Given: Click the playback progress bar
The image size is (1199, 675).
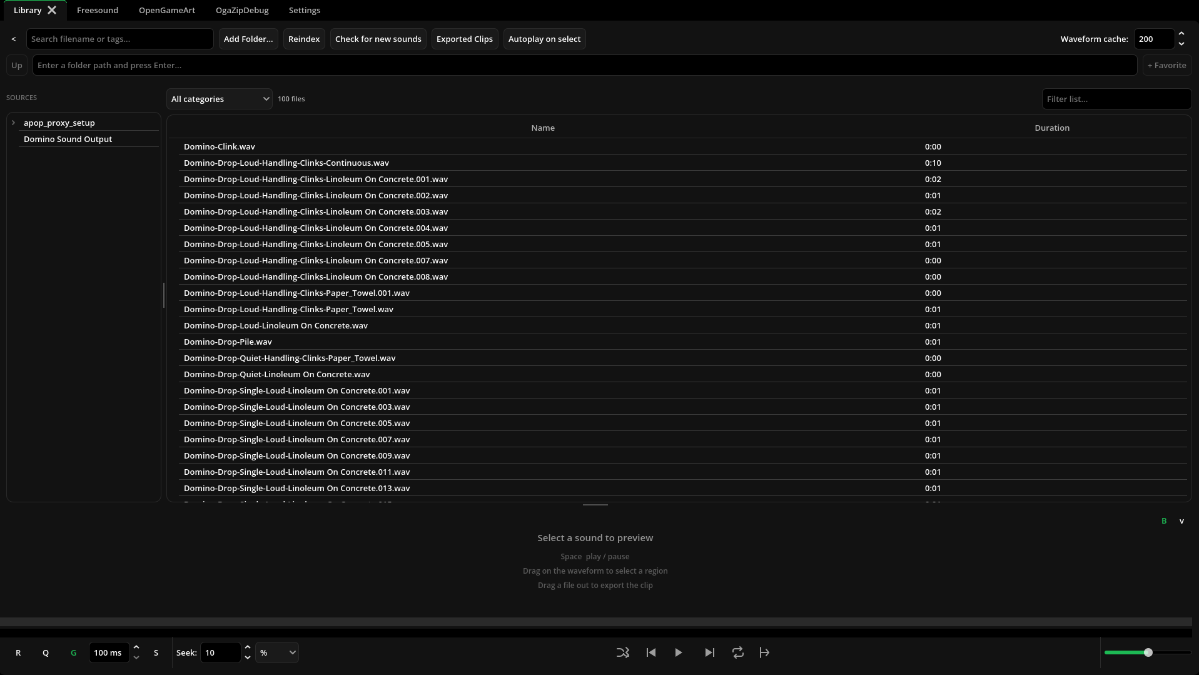Looking at the screenshot, I should [x=595, y=622].
